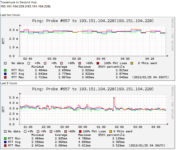Click the blue RTT Avg swatch in eight-hour graph legend
The height and width of the screenshot is (150, 176).
pos(5,142)
